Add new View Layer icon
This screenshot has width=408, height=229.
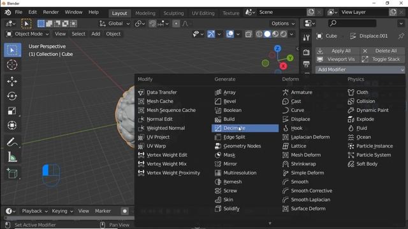393,12
